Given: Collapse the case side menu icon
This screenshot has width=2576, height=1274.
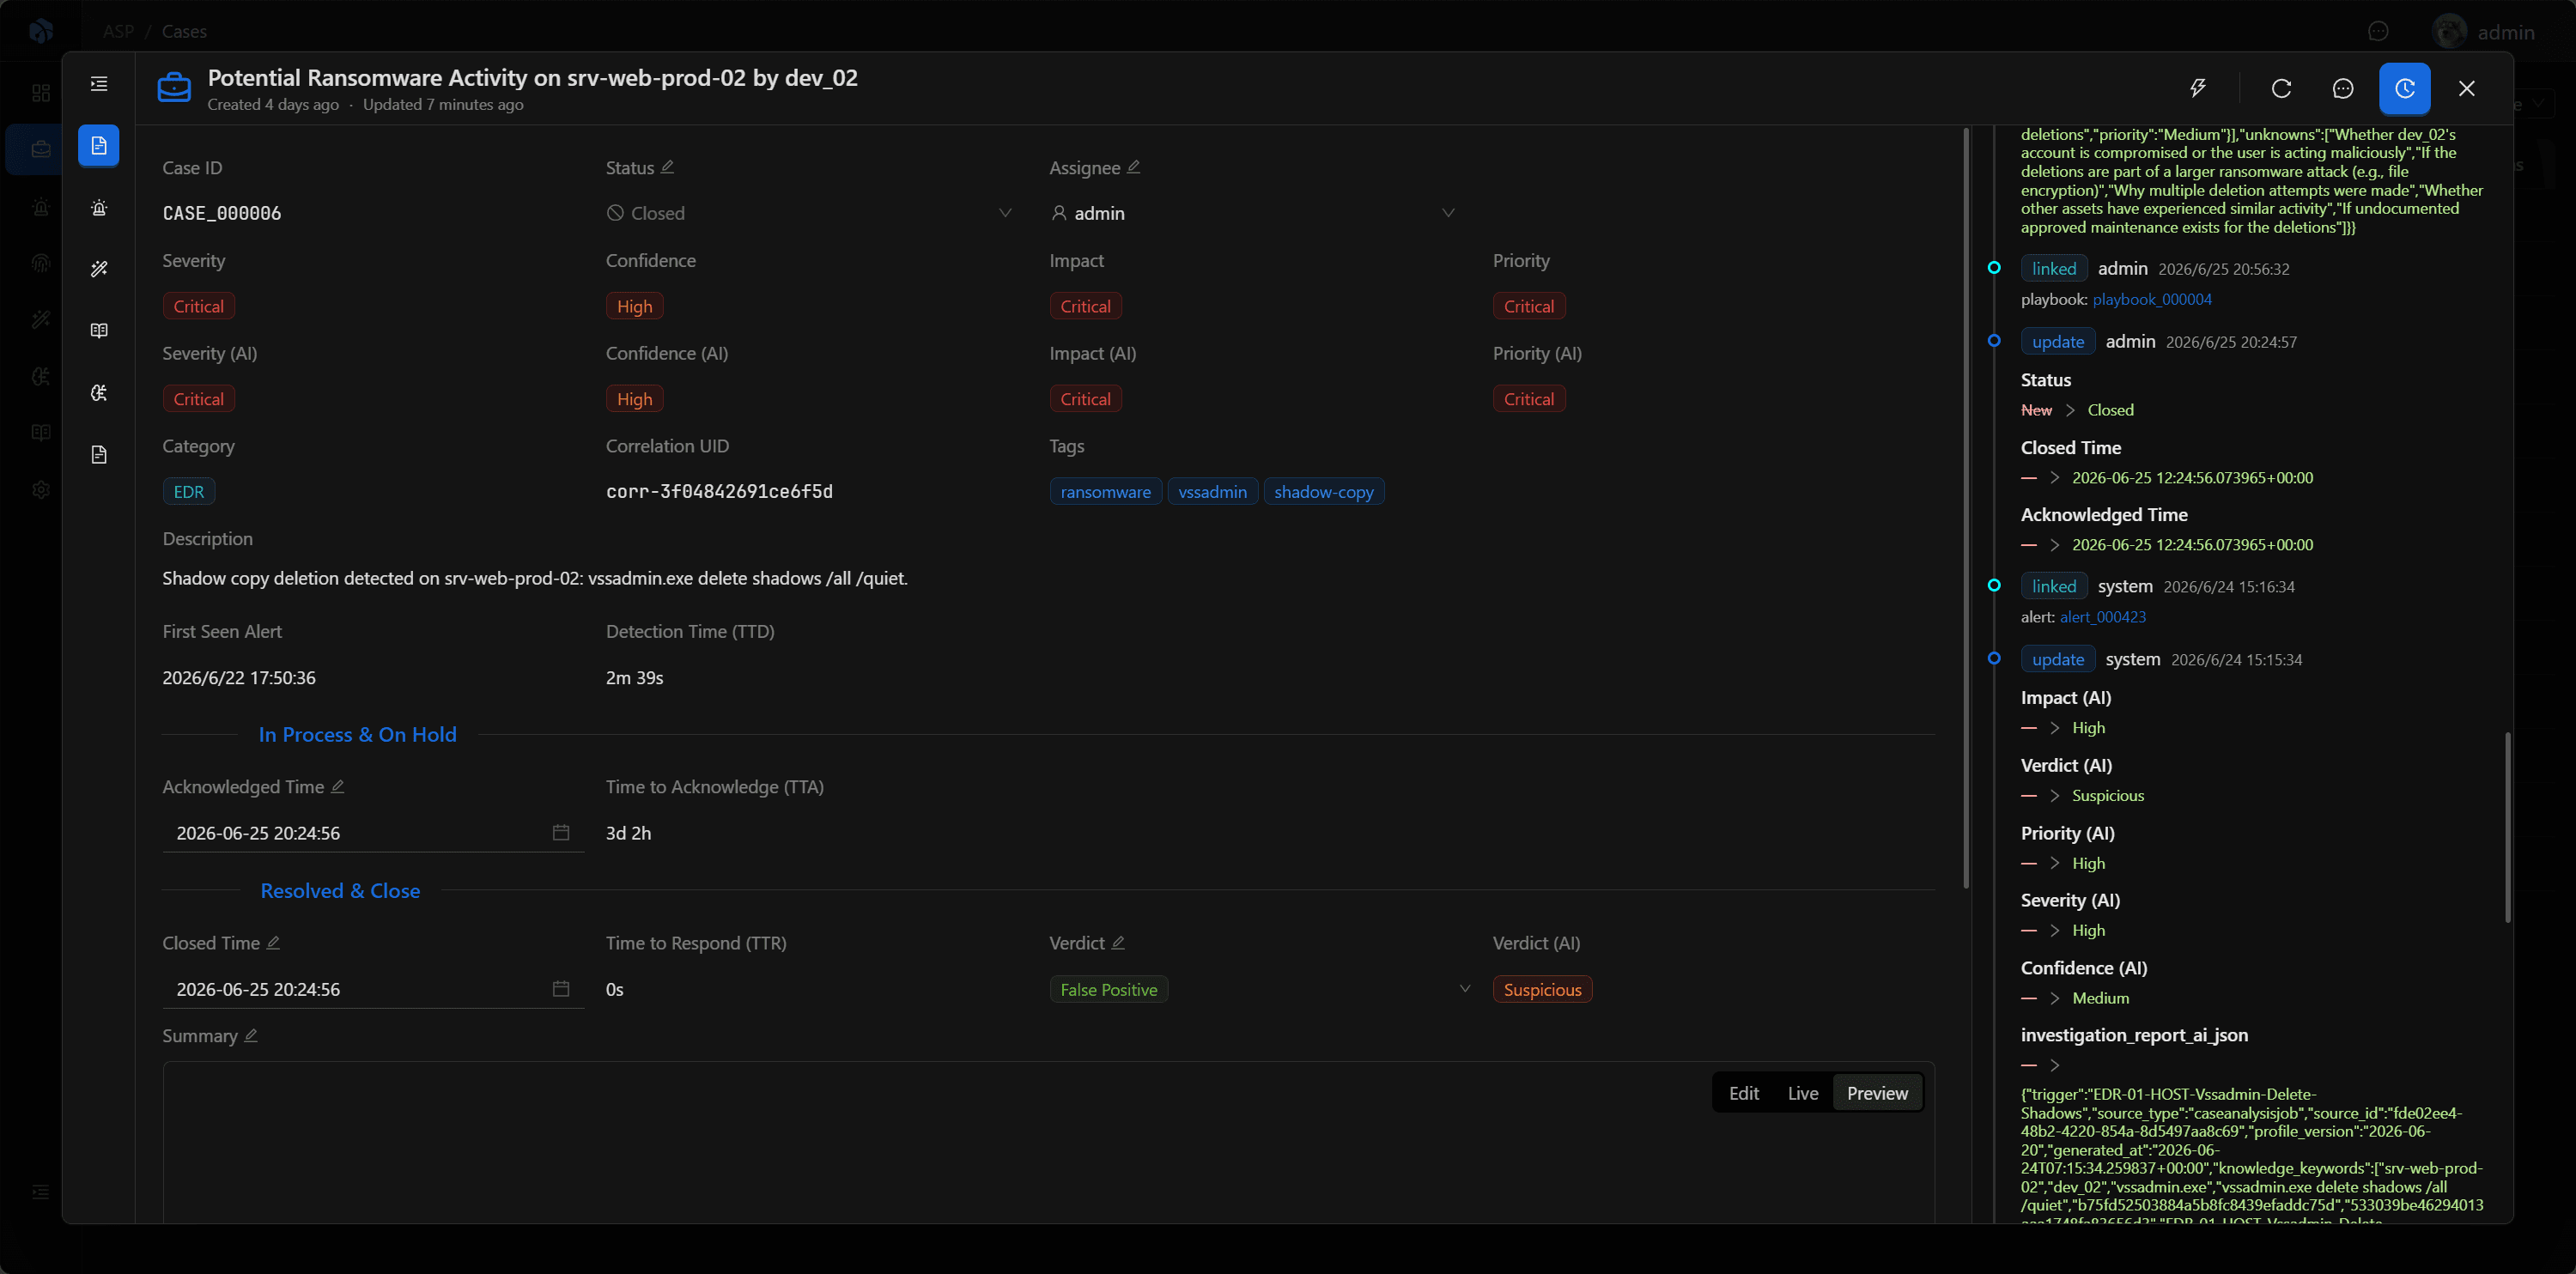Looking at the screenshot, I should click(x=99, y=84).
